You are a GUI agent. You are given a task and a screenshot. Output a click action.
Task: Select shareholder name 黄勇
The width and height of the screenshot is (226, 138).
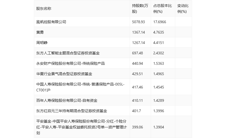pyautogui.click(x=40, y=32)
